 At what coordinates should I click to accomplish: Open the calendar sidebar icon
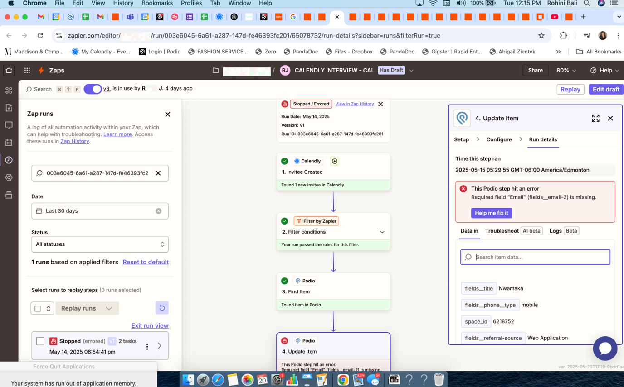point(9,143)
